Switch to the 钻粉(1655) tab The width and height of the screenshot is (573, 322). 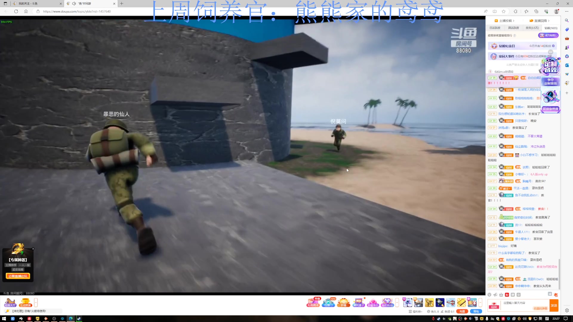[551, 28]
